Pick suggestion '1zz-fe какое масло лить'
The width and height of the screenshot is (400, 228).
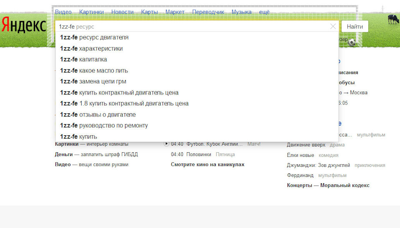click(x=197, y=71)
